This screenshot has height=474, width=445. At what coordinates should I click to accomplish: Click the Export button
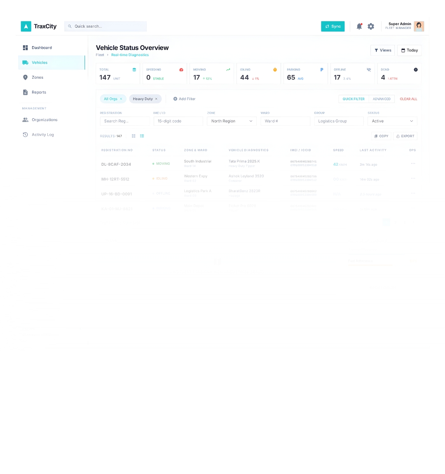405,136
